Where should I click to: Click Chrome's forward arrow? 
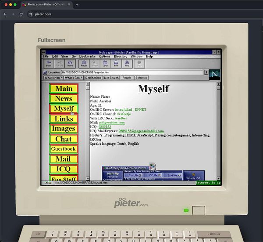pyautogui.click(x=13, y=14)
